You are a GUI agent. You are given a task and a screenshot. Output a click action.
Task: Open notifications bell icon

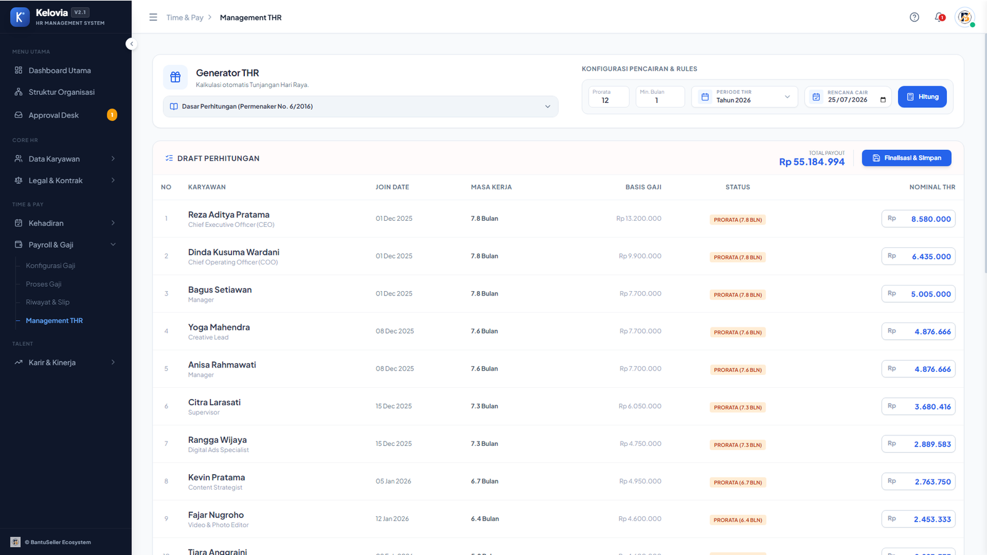tap(940, 17)
